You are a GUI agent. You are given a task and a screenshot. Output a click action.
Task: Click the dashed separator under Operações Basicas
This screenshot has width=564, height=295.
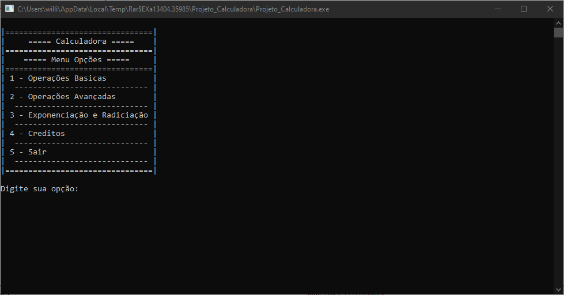click(80, 88)
